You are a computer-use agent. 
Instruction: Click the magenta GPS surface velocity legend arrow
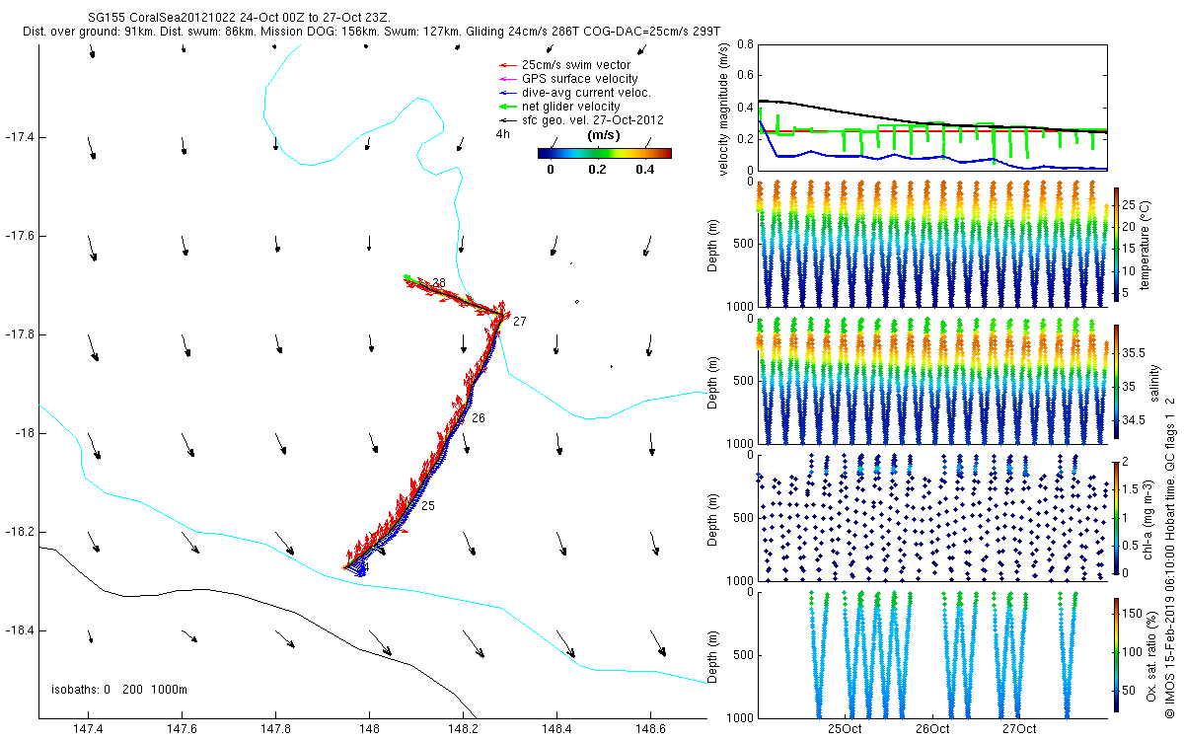pos(507,79)
